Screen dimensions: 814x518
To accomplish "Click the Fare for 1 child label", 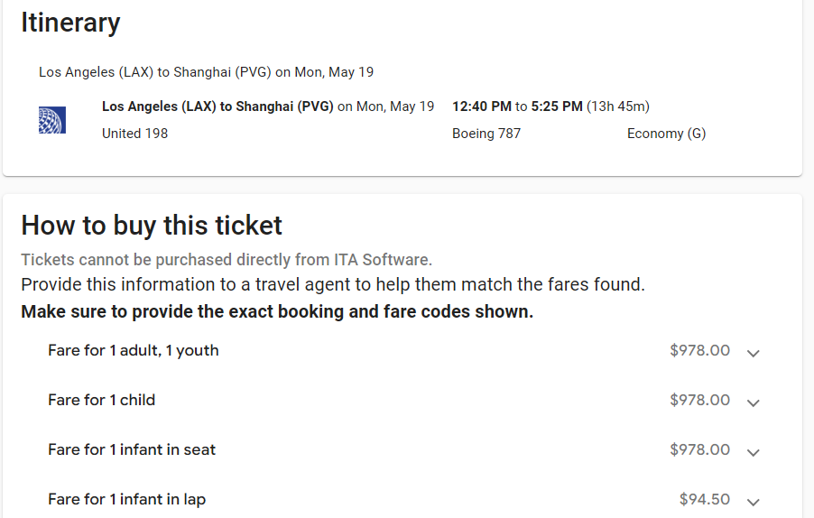I will 101,400.
